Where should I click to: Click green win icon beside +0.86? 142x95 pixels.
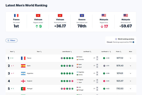click(104, 73)
